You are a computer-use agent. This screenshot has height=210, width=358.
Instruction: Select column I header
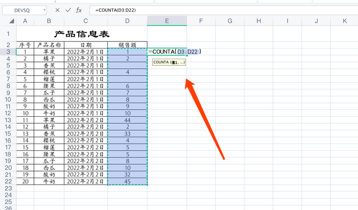288,21
